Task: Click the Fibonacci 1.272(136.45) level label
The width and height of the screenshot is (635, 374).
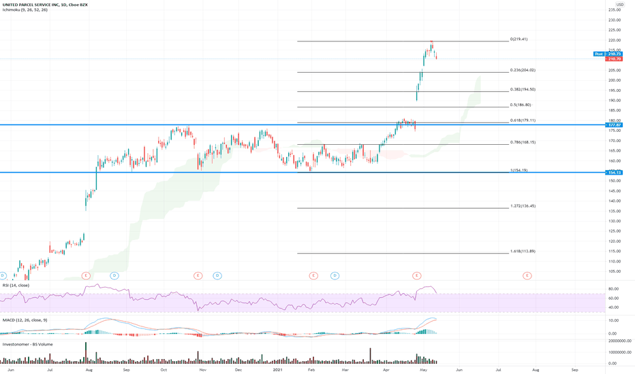Action: [523, 206]
